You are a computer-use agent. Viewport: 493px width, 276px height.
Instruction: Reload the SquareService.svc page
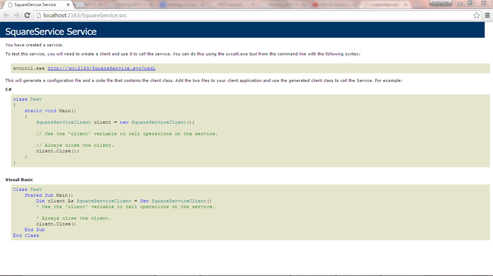click(27, 15)
